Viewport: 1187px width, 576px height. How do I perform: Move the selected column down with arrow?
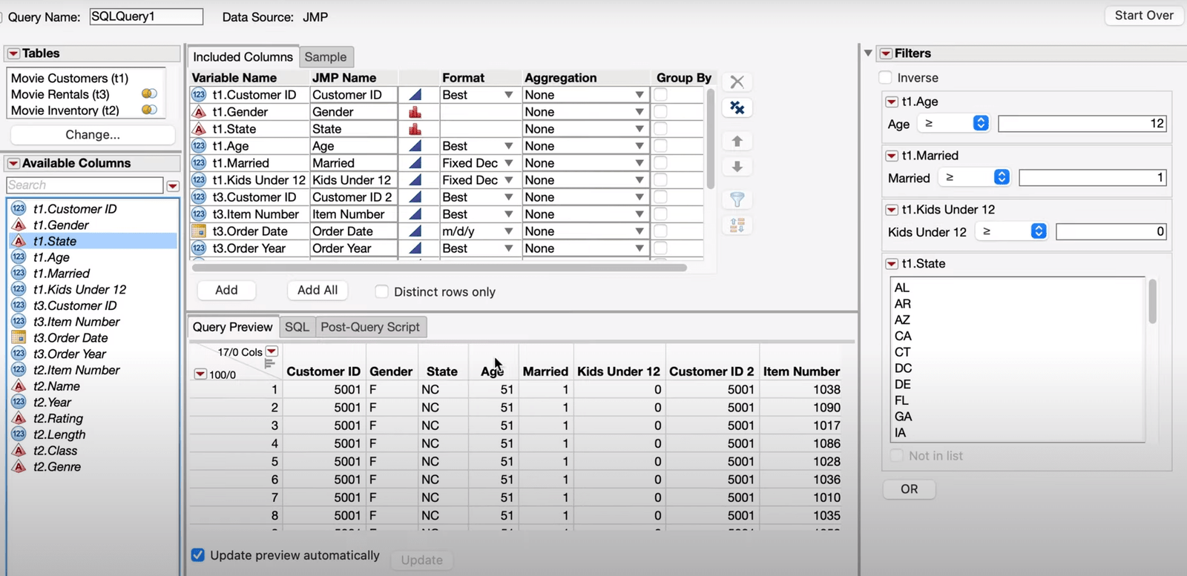point(737,167)
